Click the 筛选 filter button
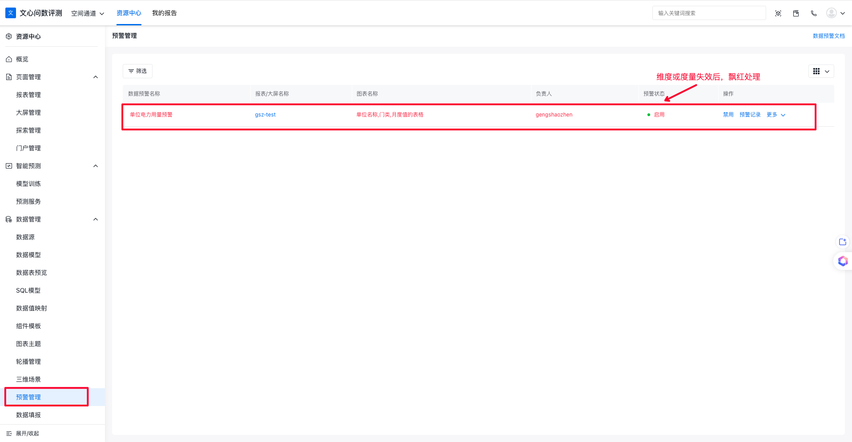 click(137, 71)
